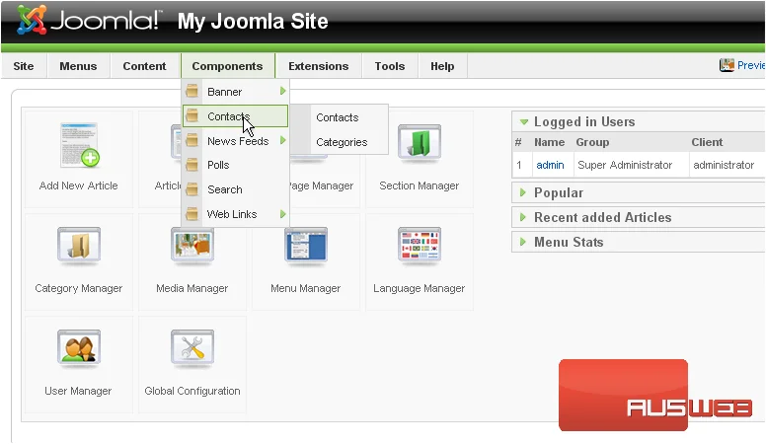Select News Feeds in Components dropdown

pos(236,141)
